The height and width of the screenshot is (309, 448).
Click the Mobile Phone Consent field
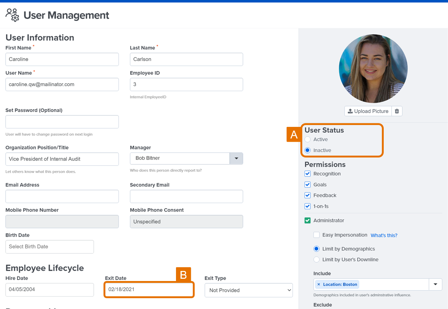click(x=186, y=222)
